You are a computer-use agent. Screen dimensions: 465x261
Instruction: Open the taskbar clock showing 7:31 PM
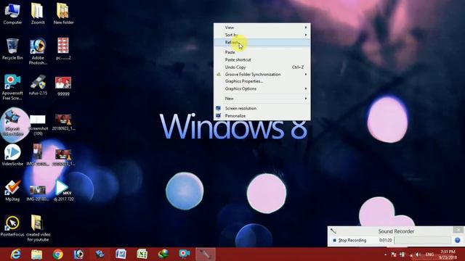tap(448, 254)
